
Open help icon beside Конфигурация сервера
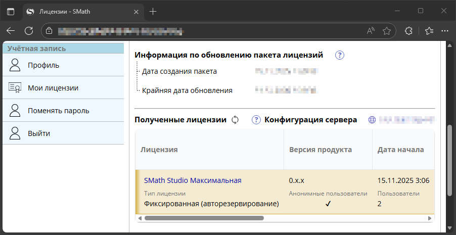click(256, 120)
